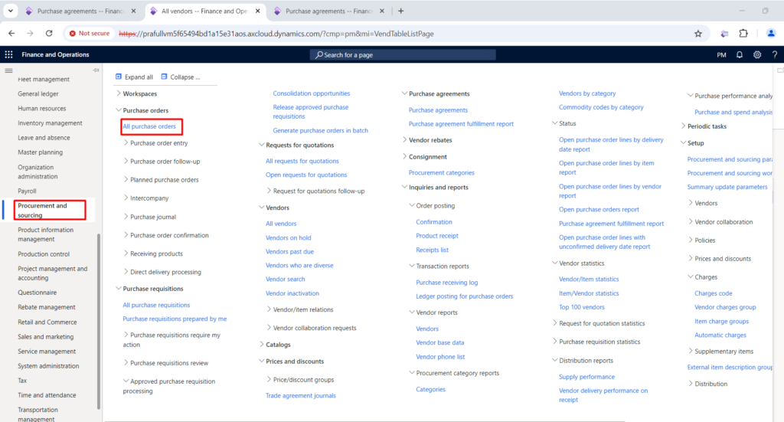Viewport: 784px width, 422px height.
Task: Open the app launcher waffle icon
Action: click(x=8, y=54)
